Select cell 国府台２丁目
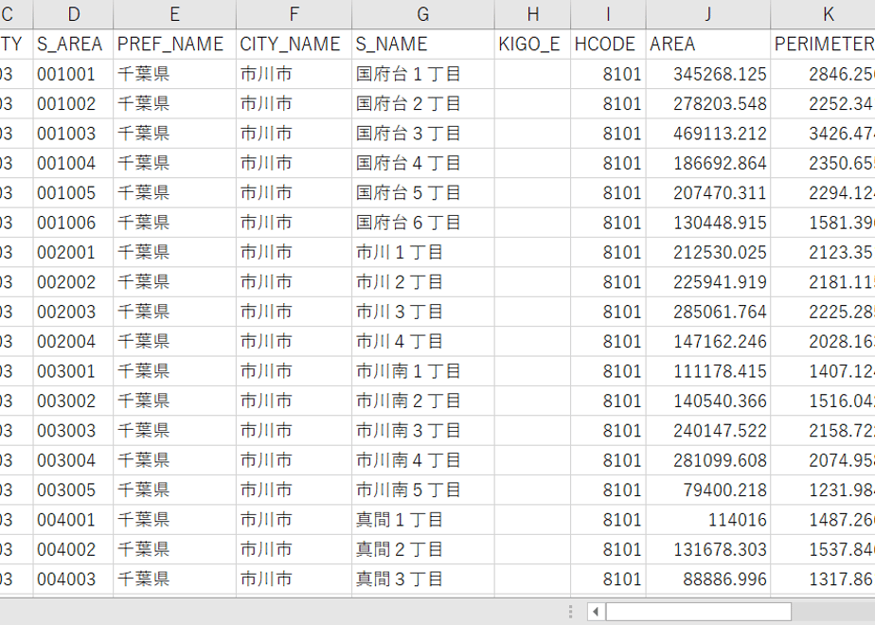The height and width of the screenshot is (625, 875). 423,104
